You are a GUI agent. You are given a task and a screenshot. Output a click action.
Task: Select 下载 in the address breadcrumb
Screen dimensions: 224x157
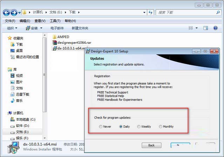72,12
